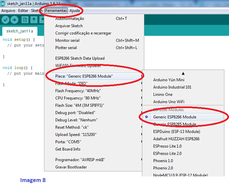Open the Ajuda menu
Viewport: 229px width, 189px height.
(x=74, y=11)
